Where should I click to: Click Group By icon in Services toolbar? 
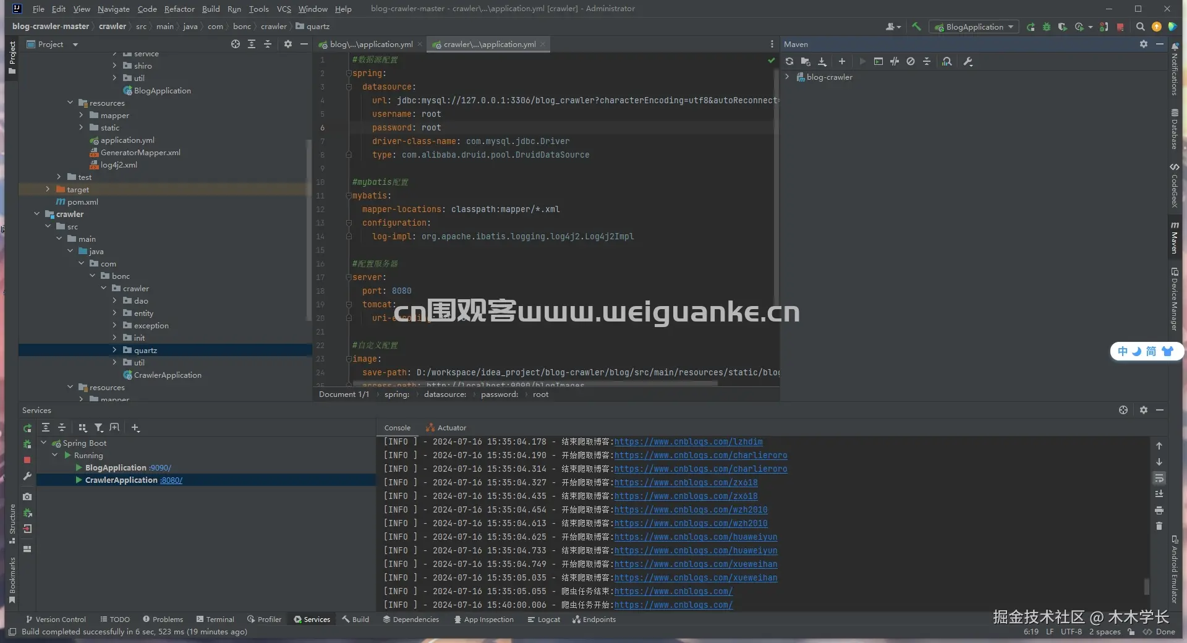click(x=83, y=428)
